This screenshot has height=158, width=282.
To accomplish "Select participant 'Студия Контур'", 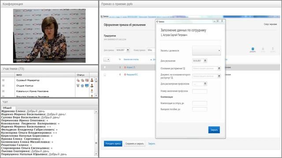I will pos(25,86).
